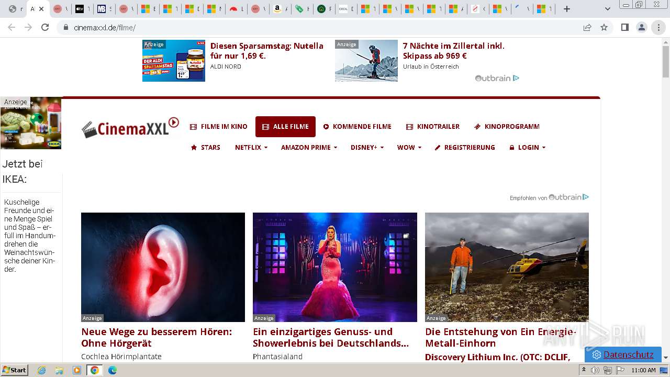Toggle the Chrome side panel
Viewport: 670px width, 377px height.
coord(624,28)
